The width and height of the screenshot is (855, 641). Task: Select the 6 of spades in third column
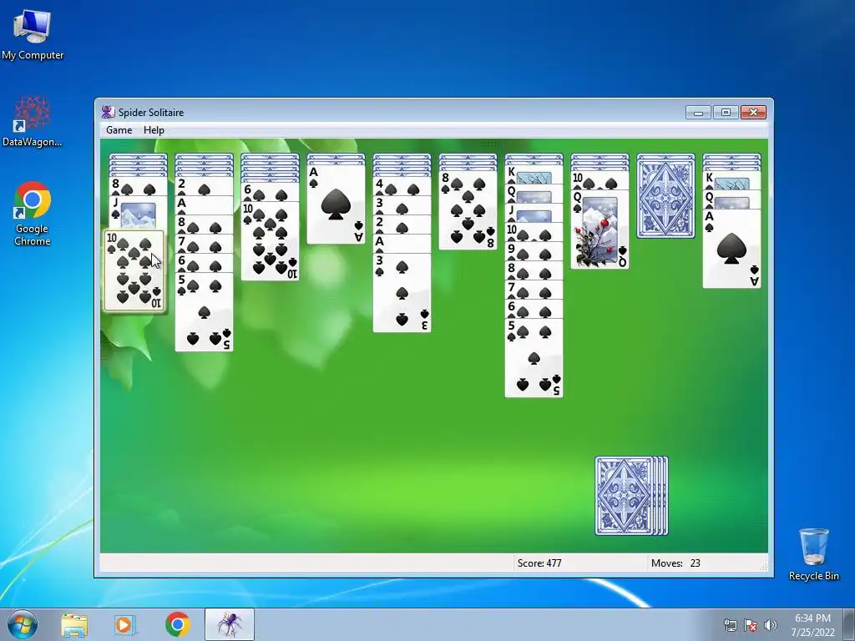[270, 192]
